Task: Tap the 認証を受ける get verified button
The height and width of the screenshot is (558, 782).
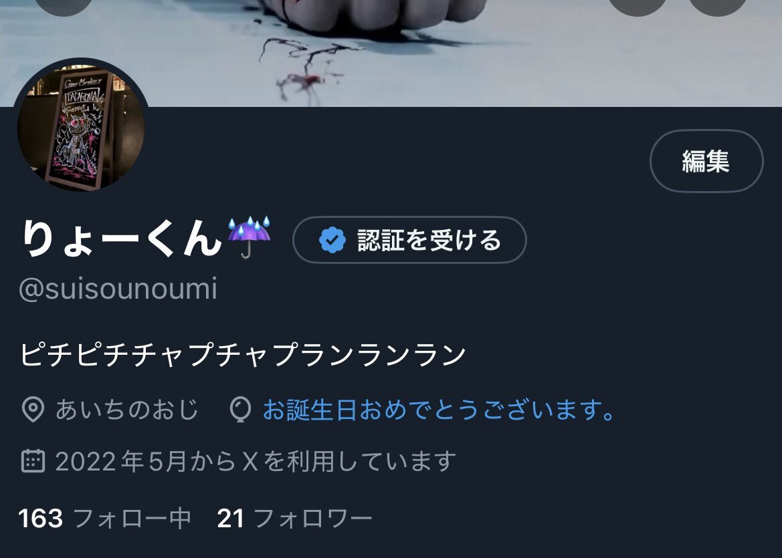Action: coord(409,240)
